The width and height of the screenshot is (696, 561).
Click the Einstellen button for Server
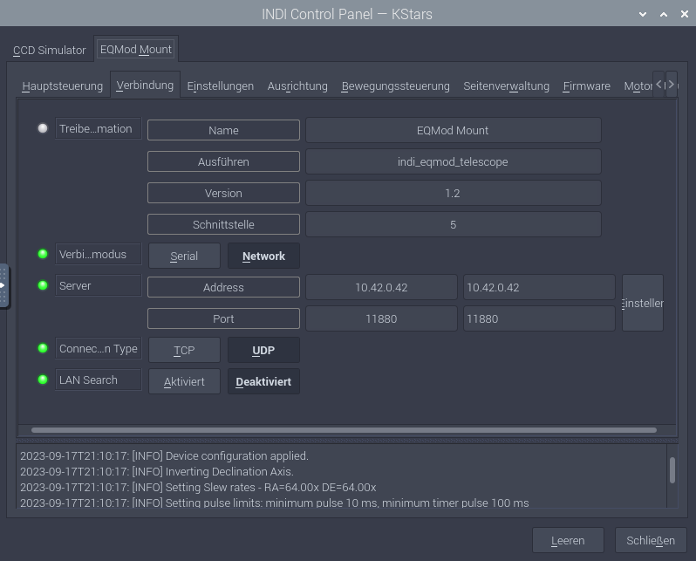point(643,303)
